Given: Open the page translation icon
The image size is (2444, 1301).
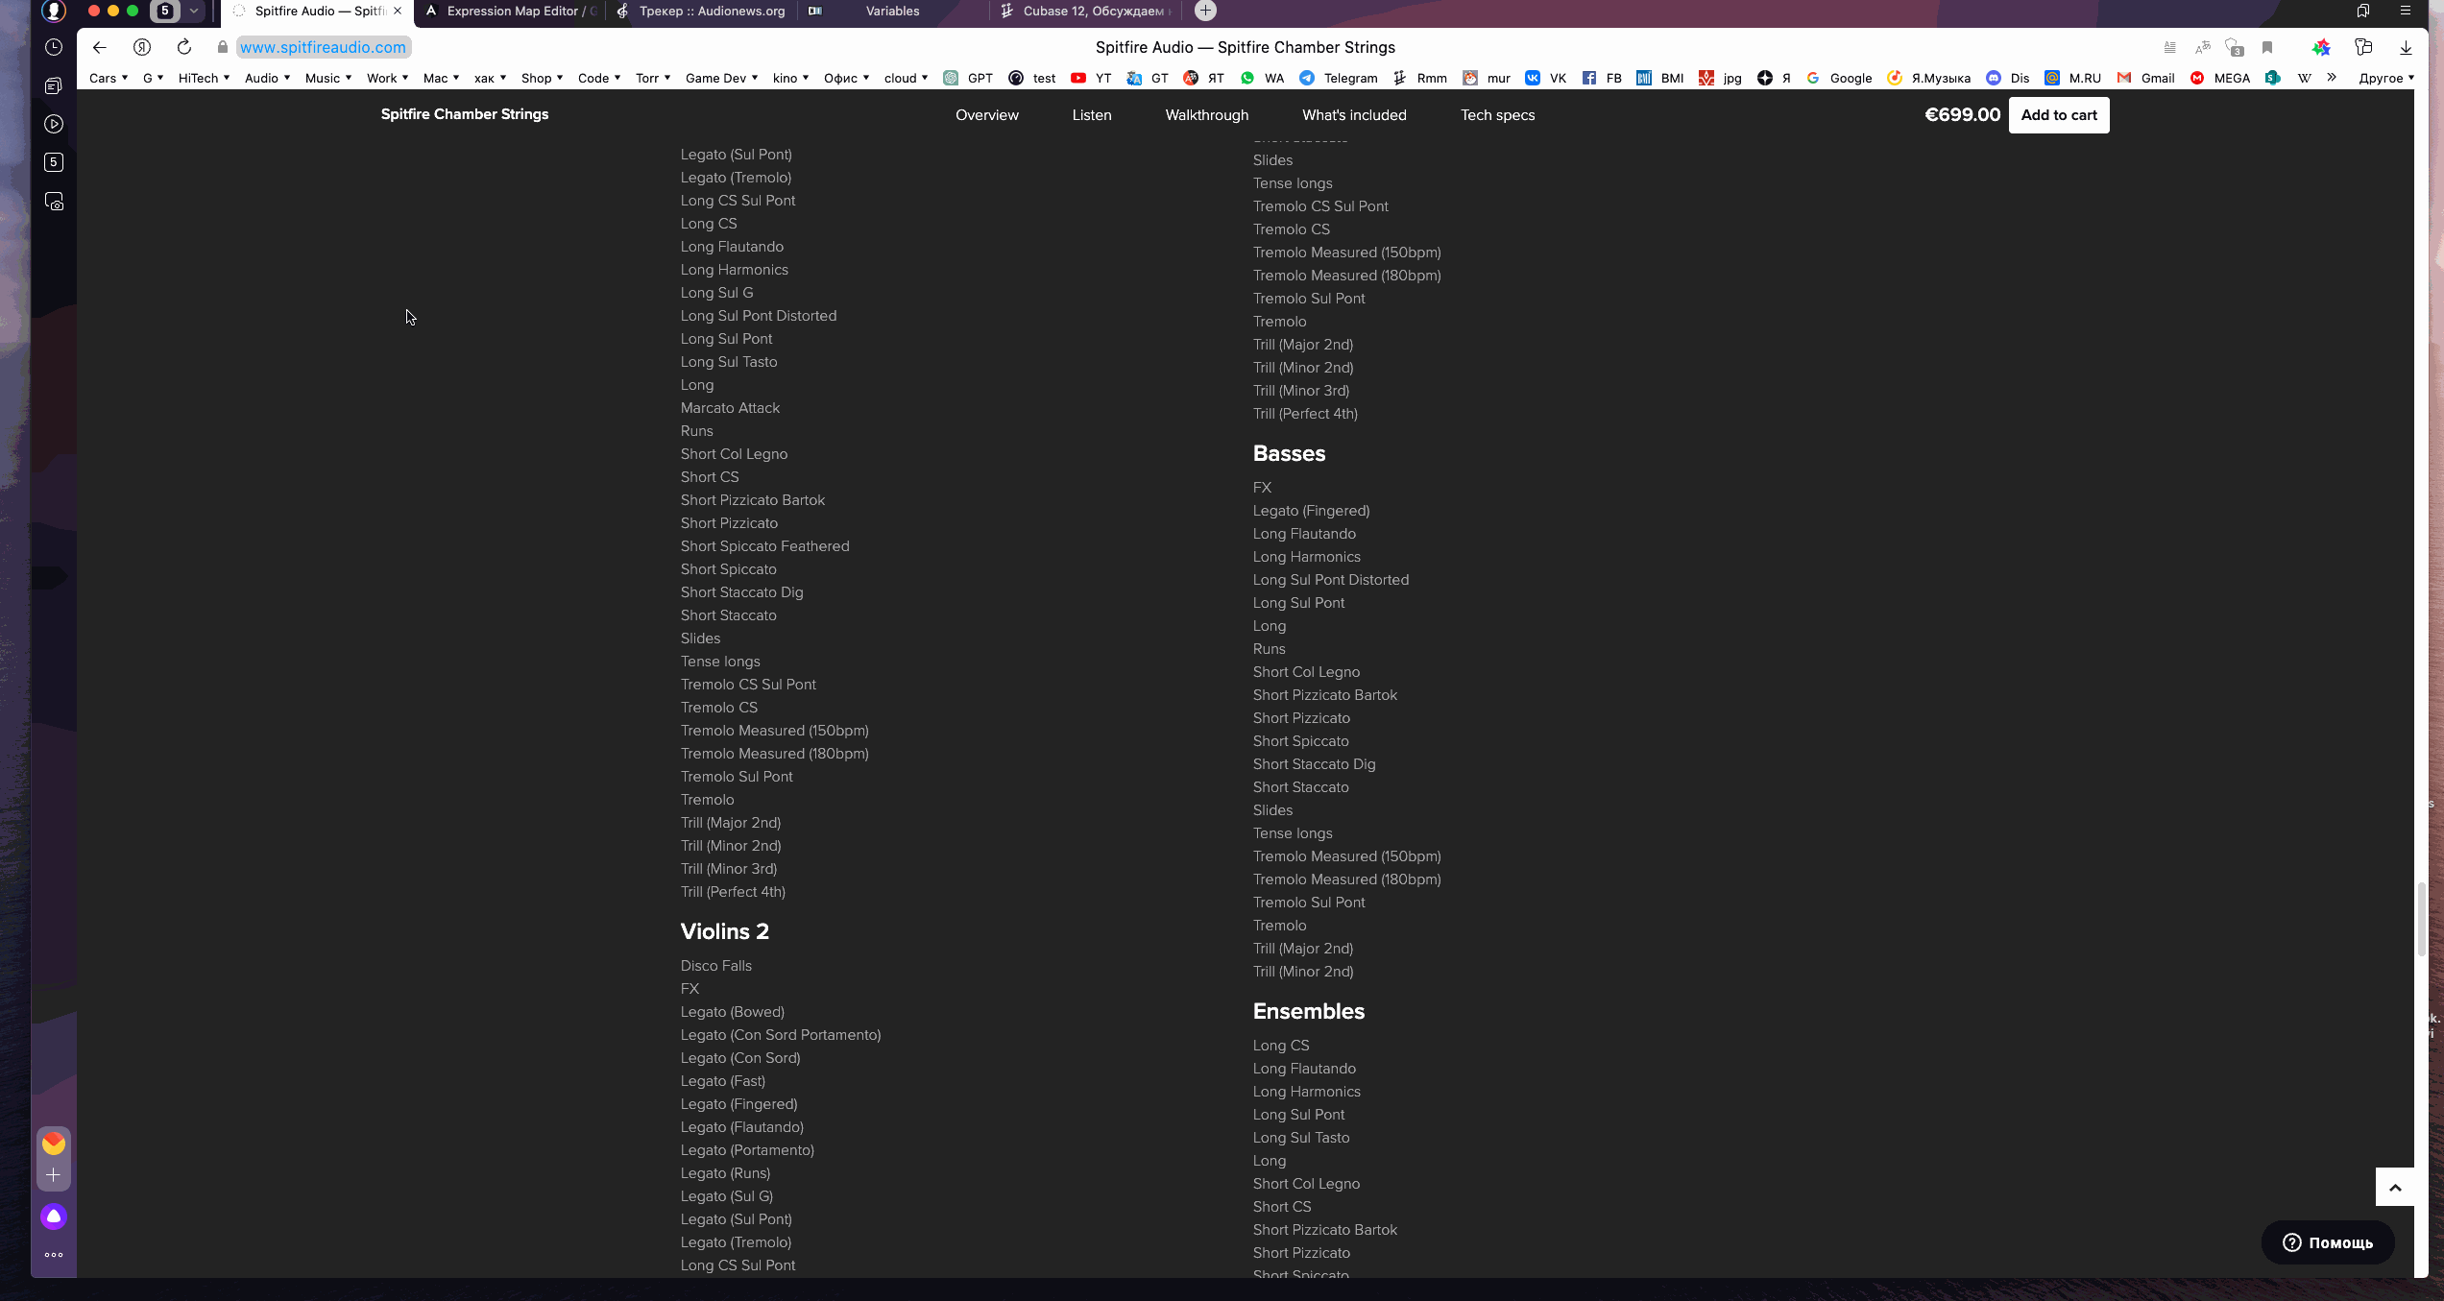Looking at the screenshot, I should click(2202, 47).
